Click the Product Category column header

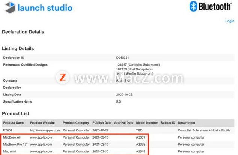pyautogui.click(x=76, y=123)
